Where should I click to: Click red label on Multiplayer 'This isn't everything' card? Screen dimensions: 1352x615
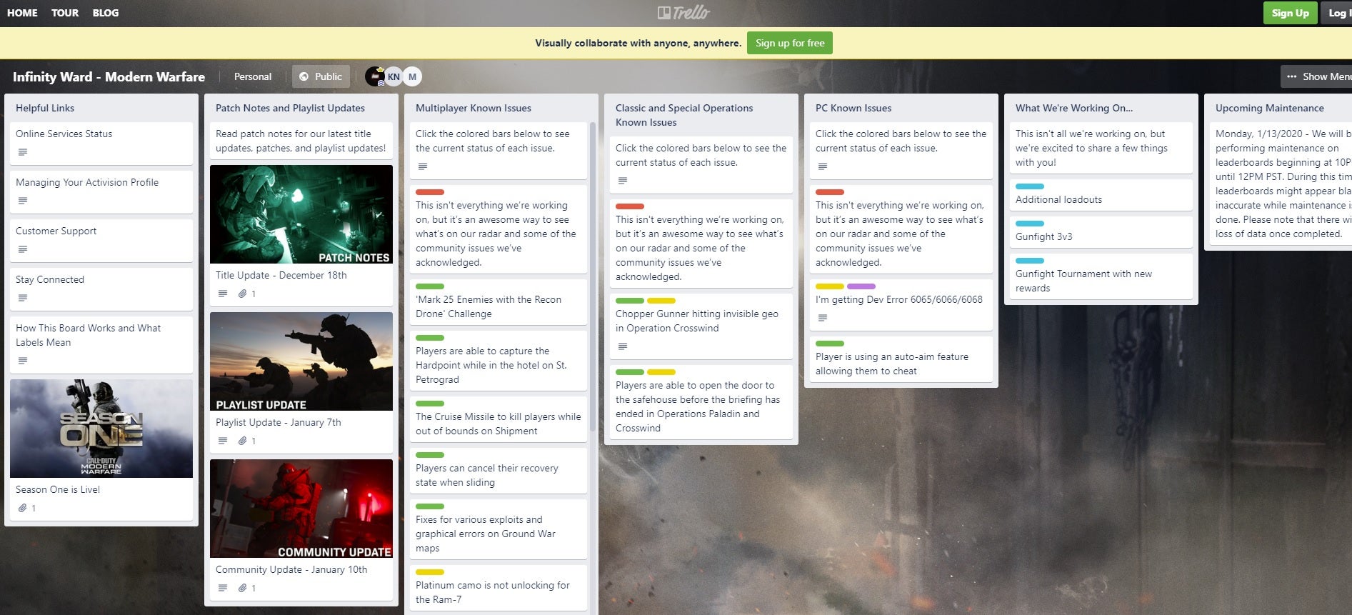(x=430, y=192)
